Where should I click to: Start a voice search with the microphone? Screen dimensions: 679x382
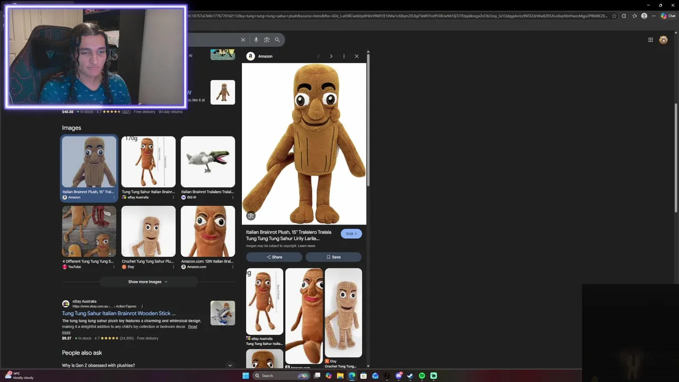coord(256,40)
